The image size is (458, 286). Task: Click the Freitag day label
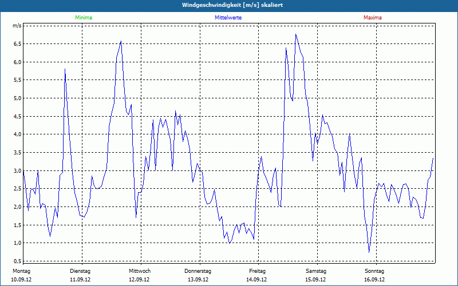coord(257,271)
